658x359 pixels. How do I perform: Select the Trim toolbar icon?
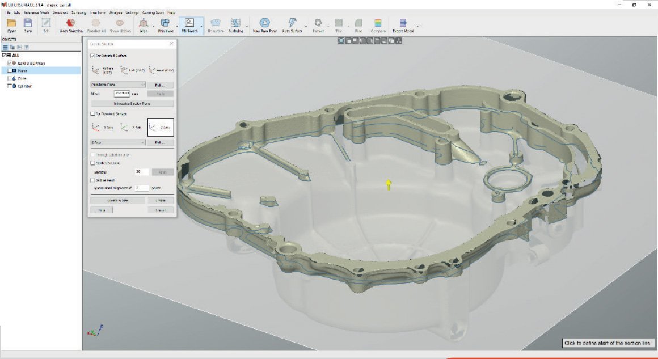(339, 25)
